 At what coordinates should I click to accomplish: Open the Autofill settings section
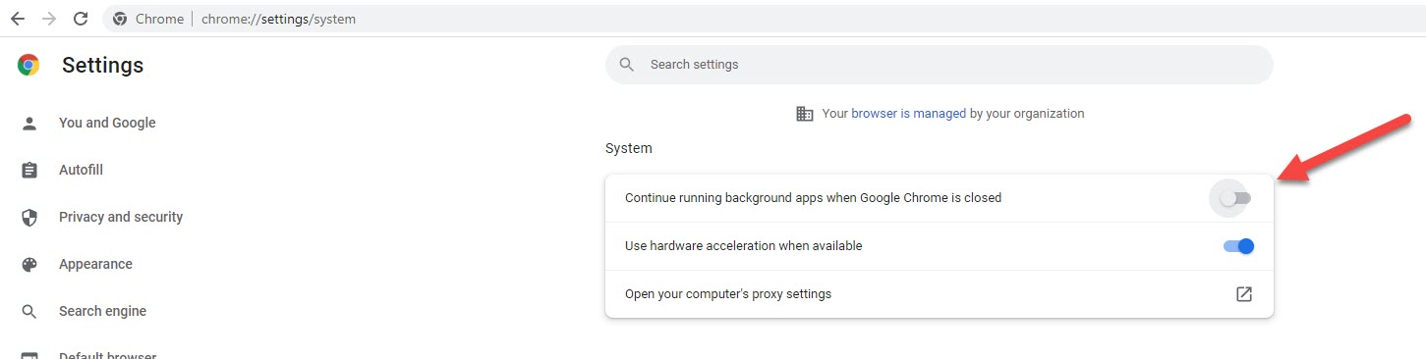click(81, 170)
